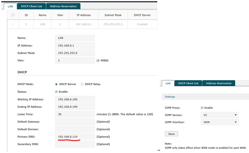Click the ID column header
The image size is (249, 153).
pyautogui.click(x=26, y=15)
